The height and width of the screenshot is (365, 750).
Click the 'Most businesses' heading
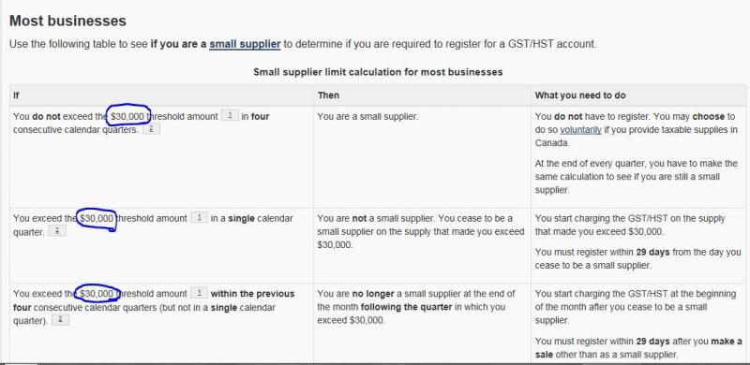67,21
